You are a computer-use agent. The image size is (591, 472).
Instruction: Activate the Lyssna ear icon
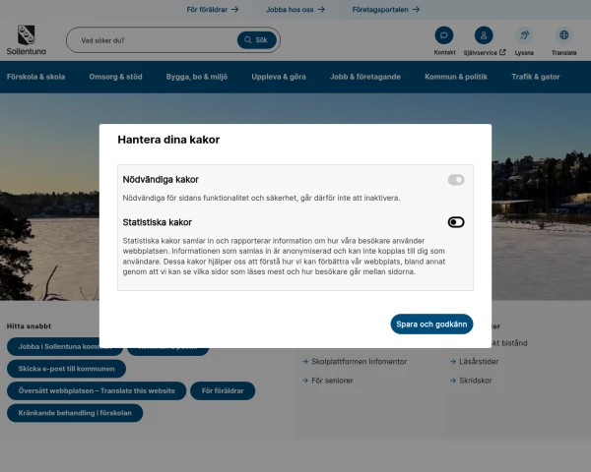tap(524, 35)
